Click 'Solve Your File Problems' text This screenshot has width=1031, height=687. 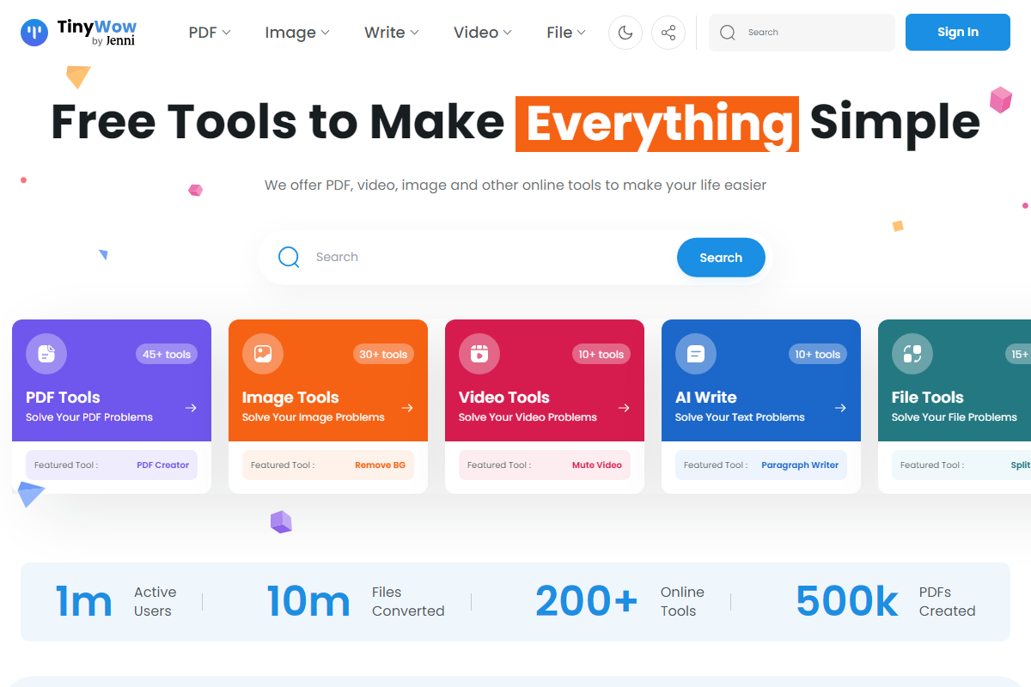click(x=955, y=417)
